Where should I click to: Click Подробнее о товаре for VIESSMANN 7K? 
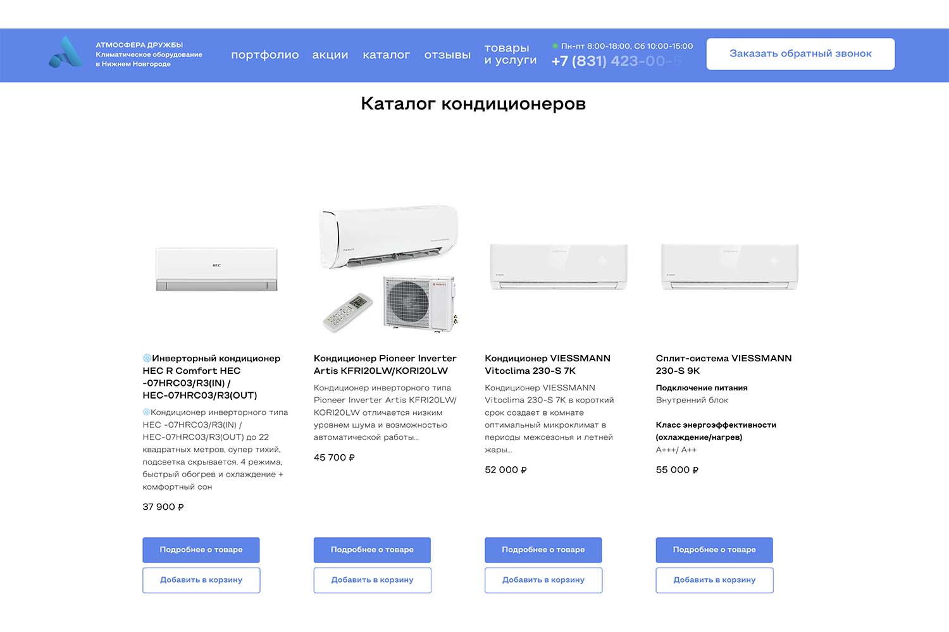pos(543,550)
